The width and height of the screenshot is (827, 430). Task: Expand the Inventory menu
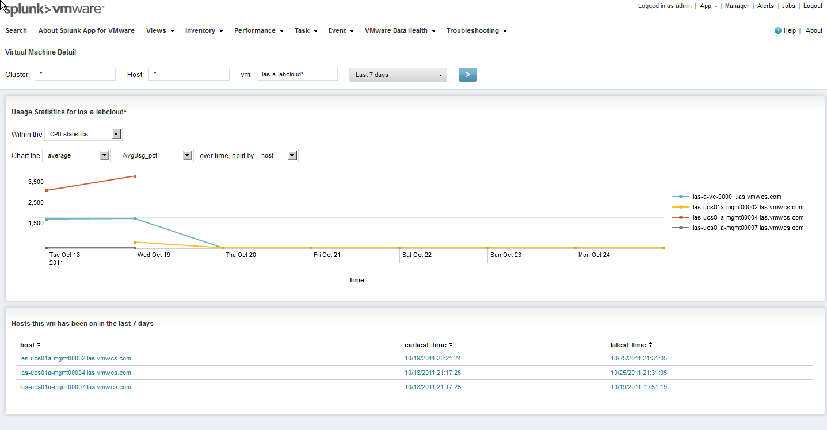(x=204, y=30)
